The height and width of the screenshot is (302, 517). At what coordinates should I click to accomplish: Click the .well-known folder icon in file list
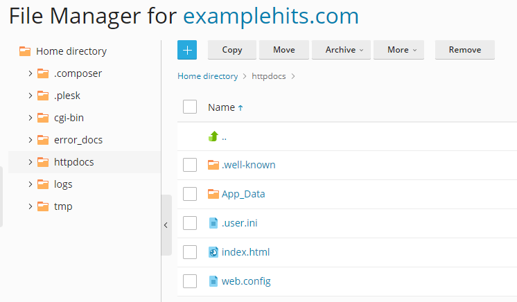coord(213,165)
